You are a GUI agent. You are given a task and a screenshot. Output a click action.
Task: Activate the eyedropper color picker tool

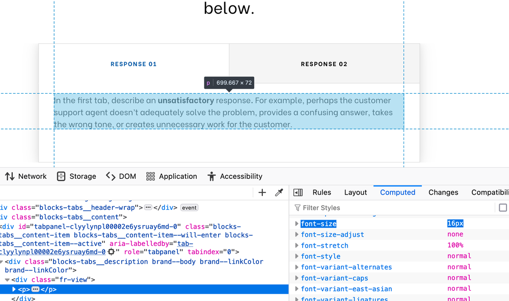click(279, 193)
